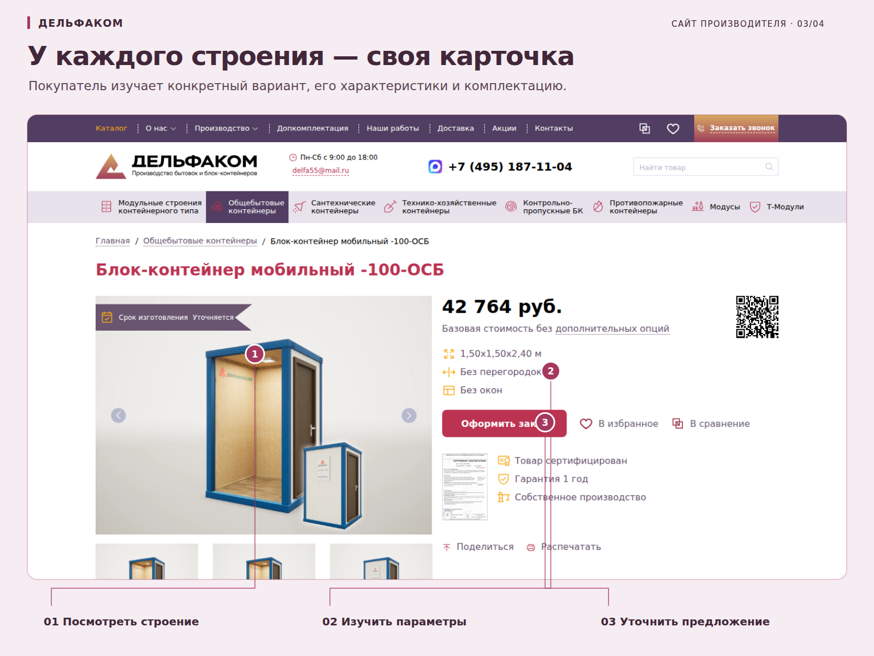
Task: Click the QR code image
Action: click(757, 317)
